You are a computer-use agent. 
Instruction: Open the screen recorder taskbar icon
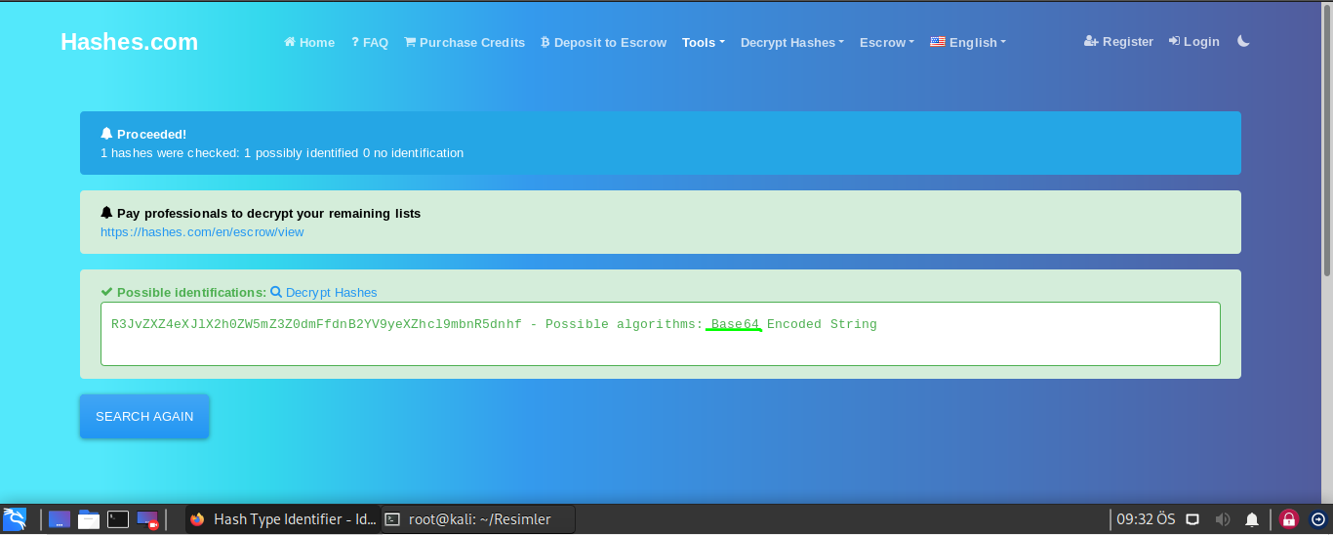(x=147, y=519)
